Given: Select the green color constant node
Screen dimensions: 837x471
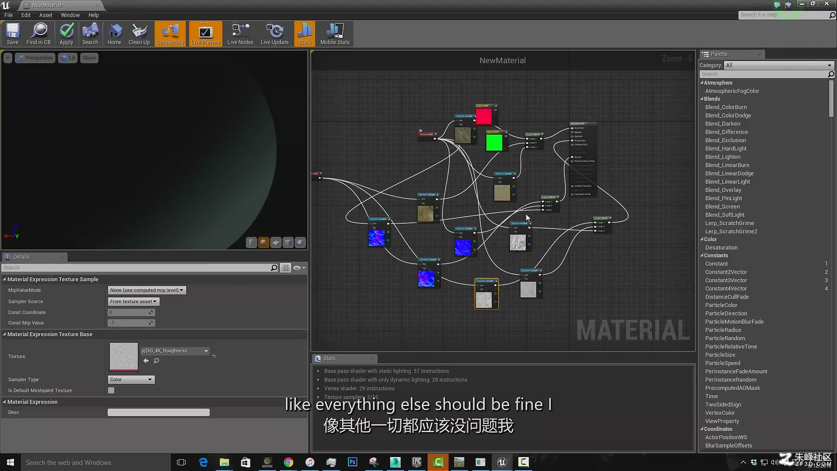Looking at the screenshot, I should (494, 143).
